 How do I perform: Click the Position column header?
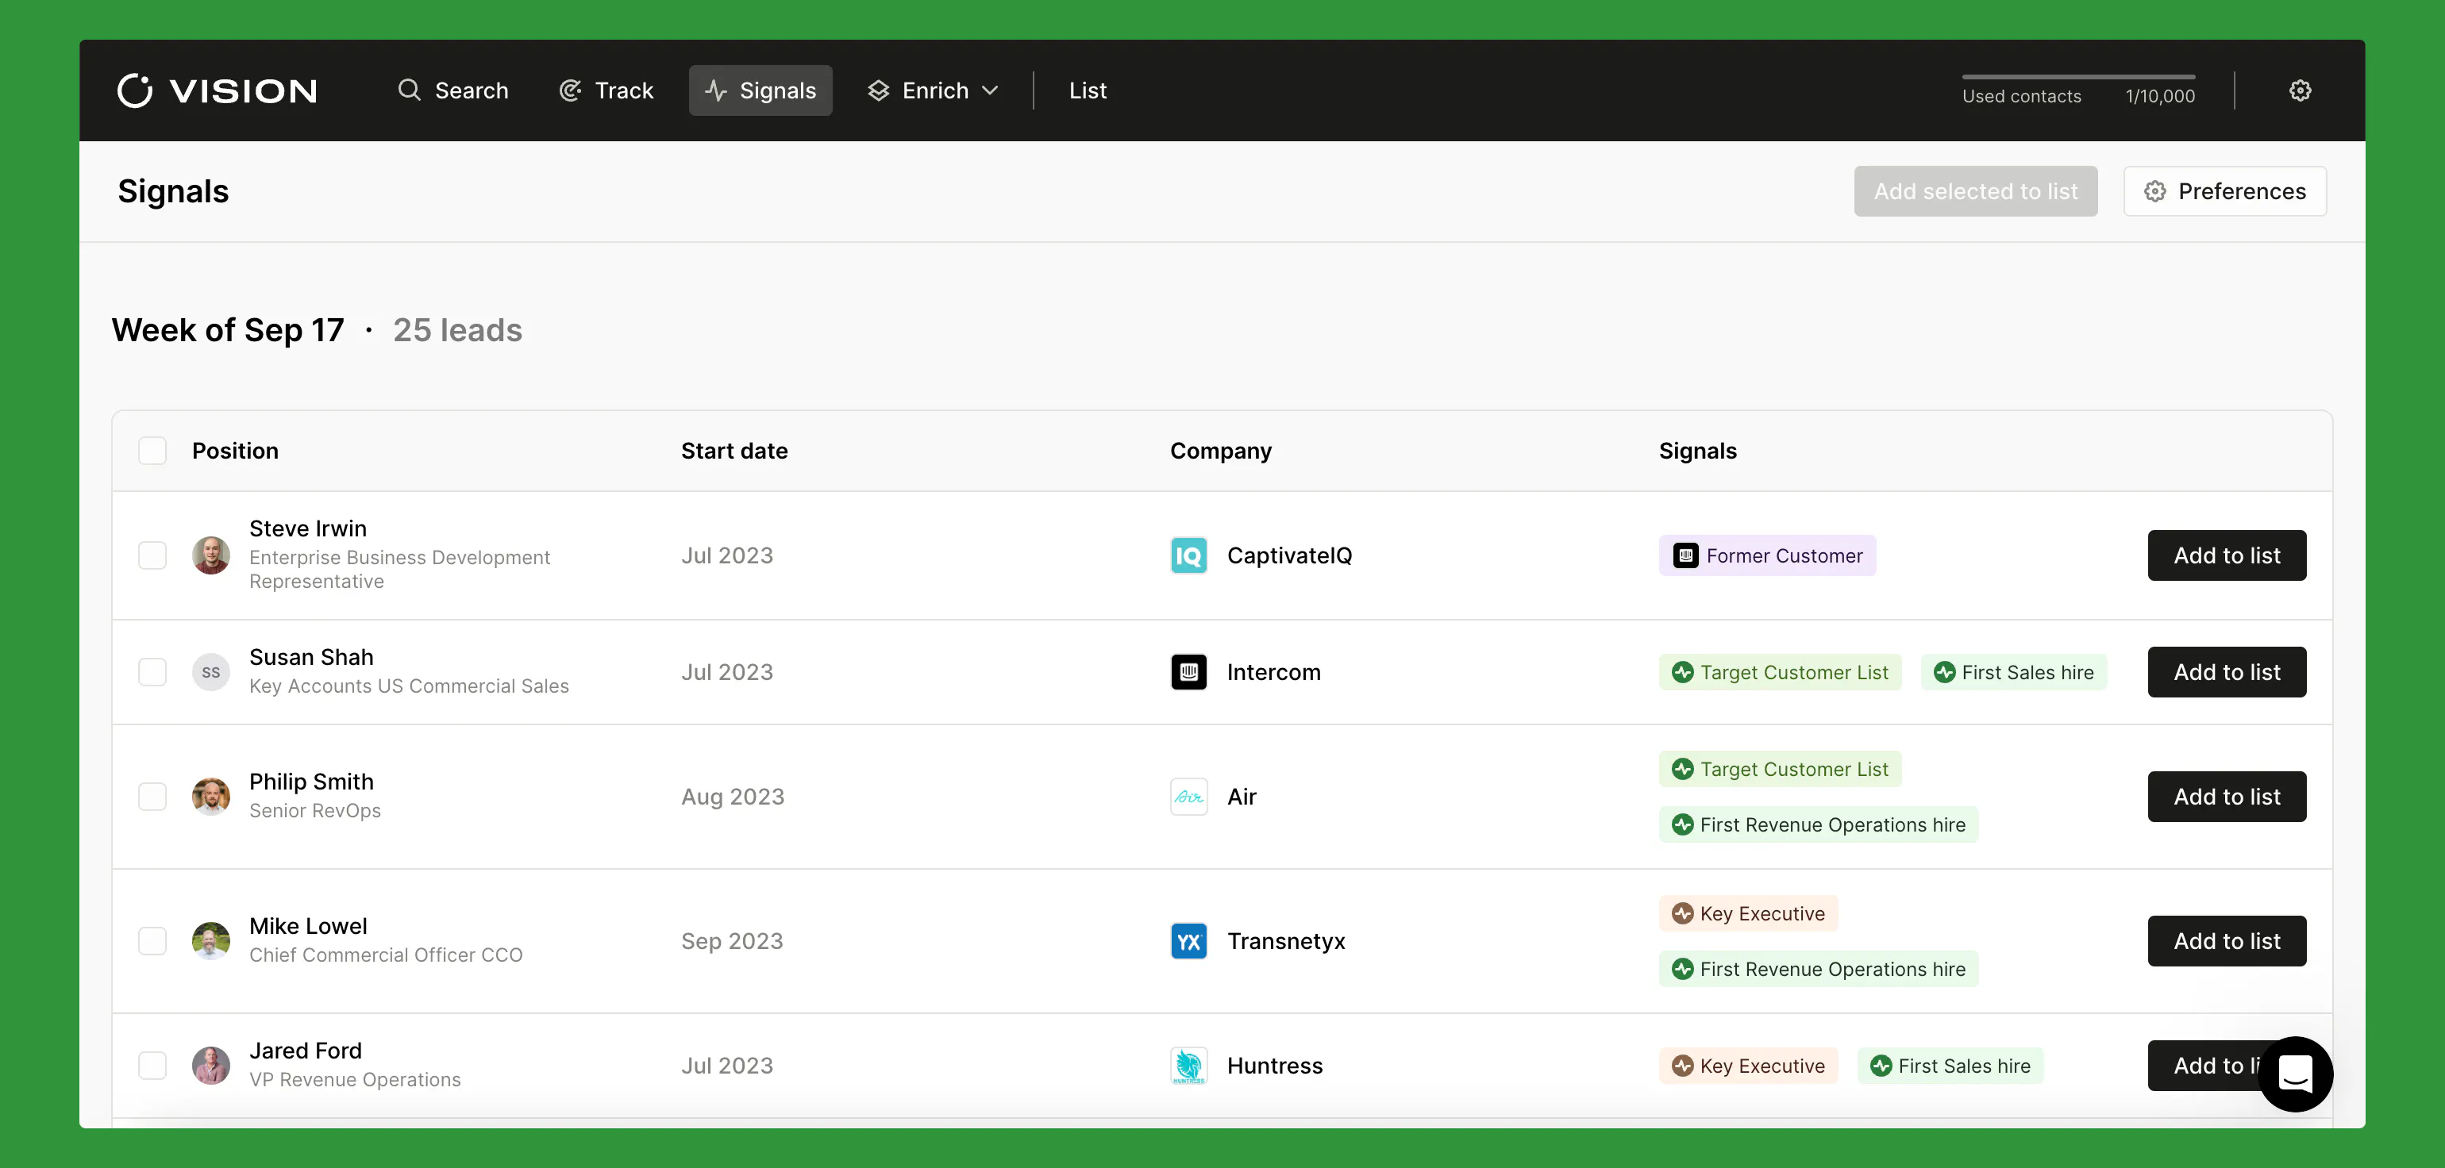click(236, 451)
